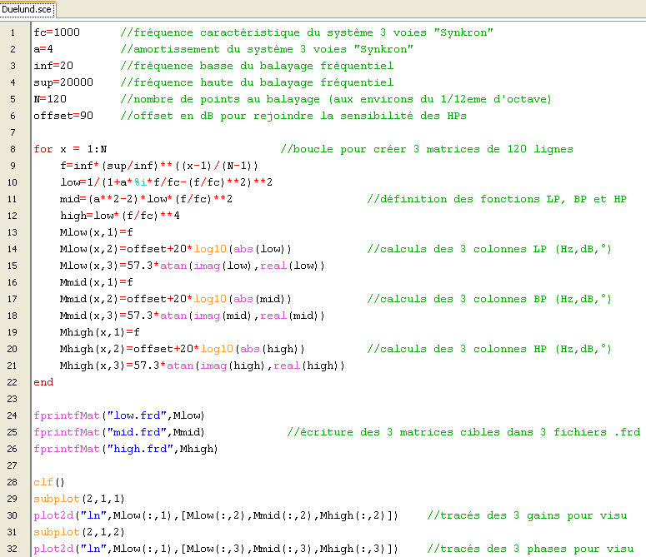Select the Duelund.sce file tab
The height and width of the screenshot is (557, 646).
coord(28,9)
